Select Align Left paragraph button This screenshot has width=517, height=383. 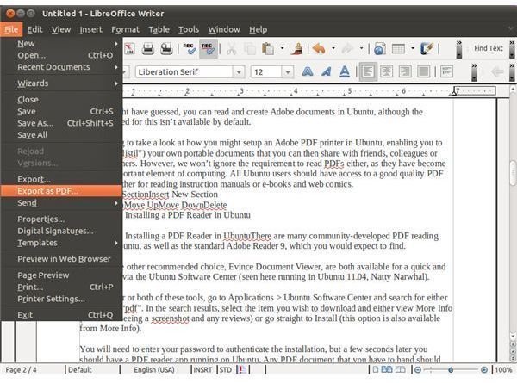[x=368, y=71]
